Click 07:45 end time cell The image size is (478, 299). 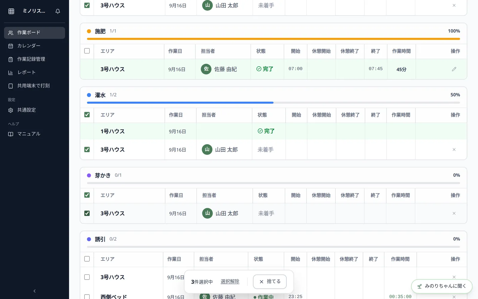point(376,69)
